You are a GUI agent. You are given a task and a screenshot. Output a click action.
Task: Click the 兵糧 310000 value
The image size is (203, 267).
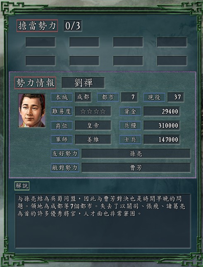pos(162,125)
